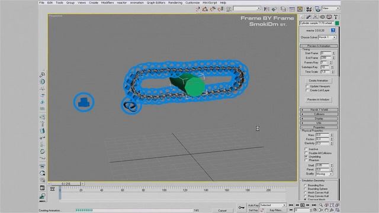The width and height of the screenshot is (379, 213).
Task: Select the Mesh Convex Hull radio button
Action: [305, 193]
